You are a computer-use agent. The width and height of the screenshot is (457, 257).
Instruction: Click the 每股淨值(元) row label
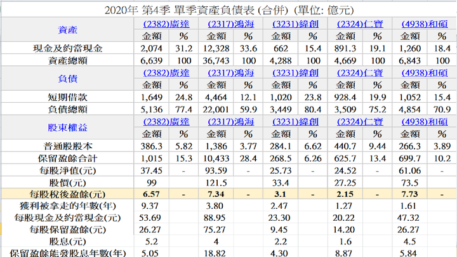click(x=68, y=171)
